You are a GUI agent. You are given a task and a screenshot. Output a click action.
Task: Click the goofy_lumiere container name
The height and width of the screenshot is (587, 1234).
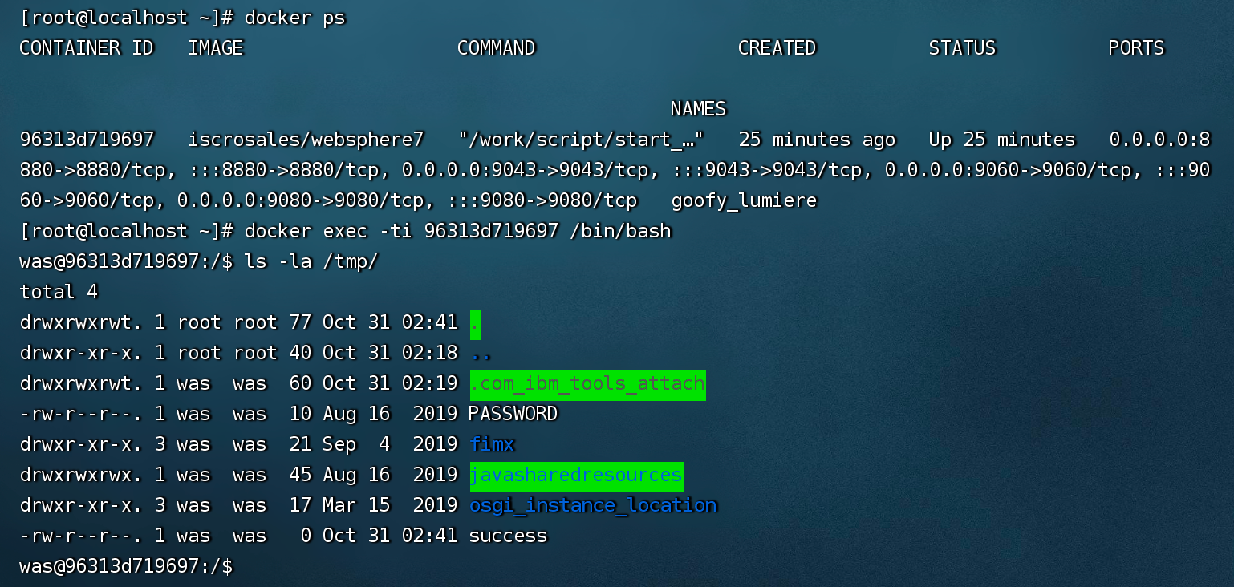[x=743, y=200]
